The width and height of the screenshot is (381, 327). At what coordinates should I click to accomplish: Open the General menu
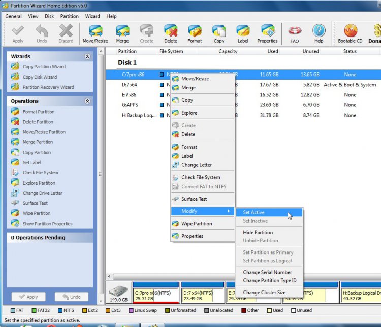[13, 16]
